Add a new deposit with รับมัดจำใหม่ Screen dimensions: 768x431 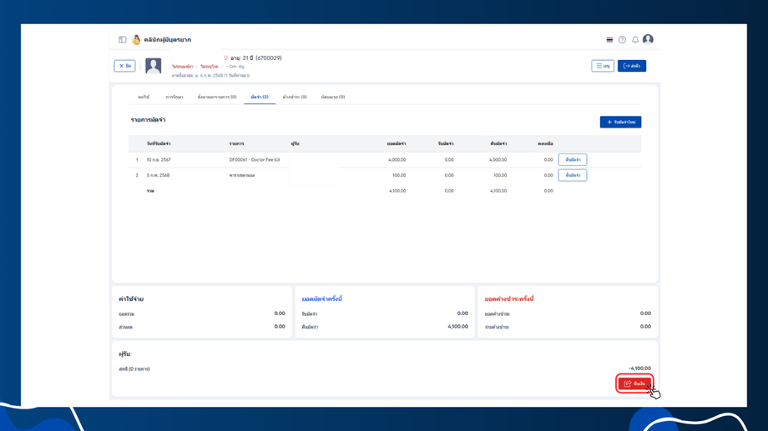coord(620,122)
